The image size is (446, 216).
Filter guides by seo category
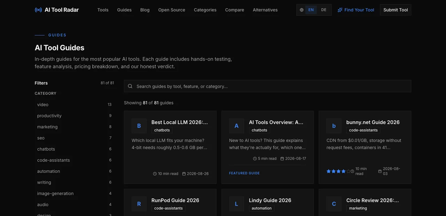pos(74,138)
